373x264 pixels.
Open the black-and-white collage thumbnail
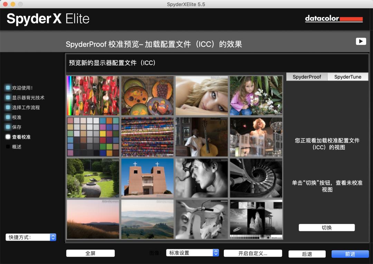click(x=256, y=219)
